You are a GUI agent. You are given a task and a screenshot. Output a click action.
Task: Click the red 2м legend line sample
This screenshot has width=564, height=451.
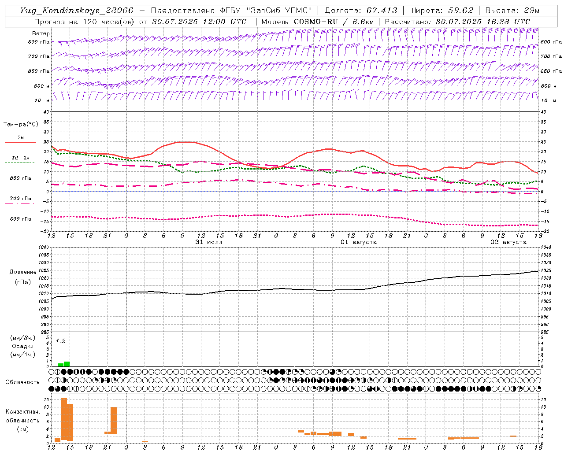coord(20,143)
